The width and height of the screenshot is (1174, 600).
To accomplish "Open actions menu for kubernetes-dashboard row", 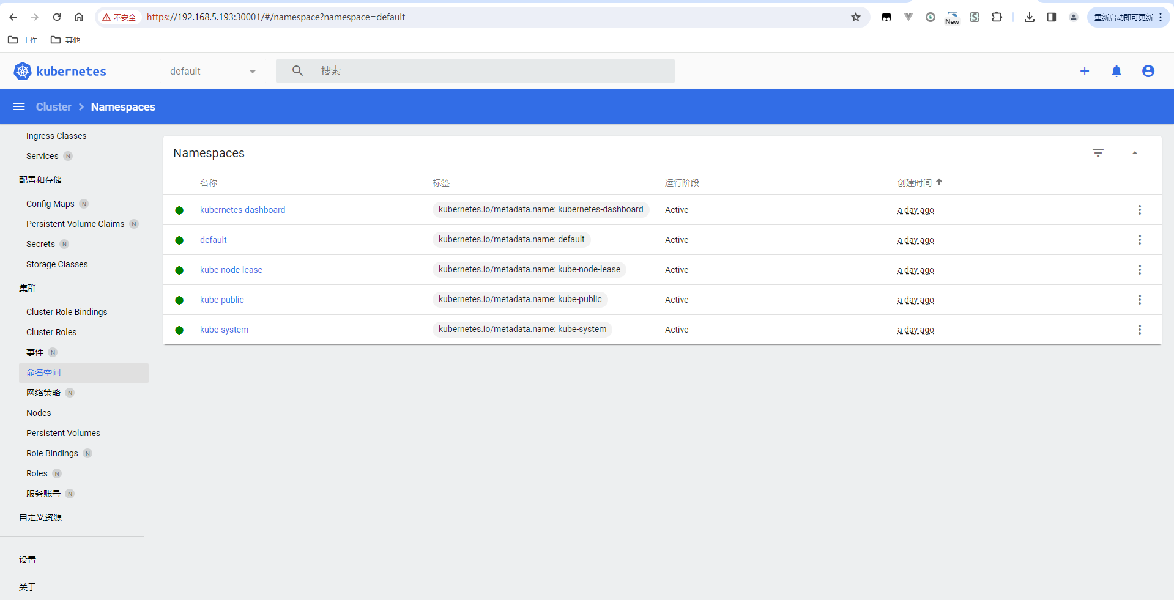I will (x=1140, y=210).
